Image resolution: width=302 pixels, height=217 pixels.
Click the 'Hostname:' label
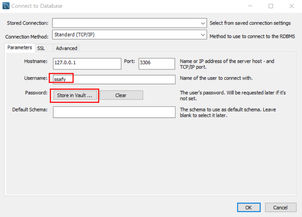[x=35, y=61]
